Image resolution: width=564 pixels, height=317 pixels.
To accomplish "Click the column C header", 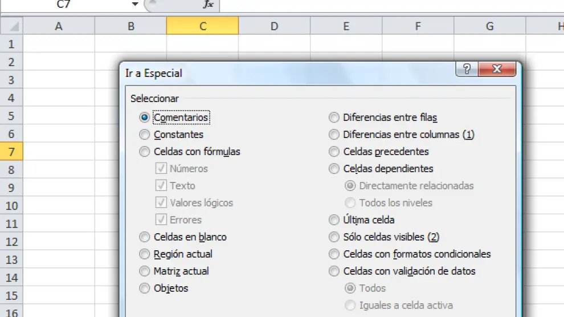I will pyautogui.click(x=202, y=26).
